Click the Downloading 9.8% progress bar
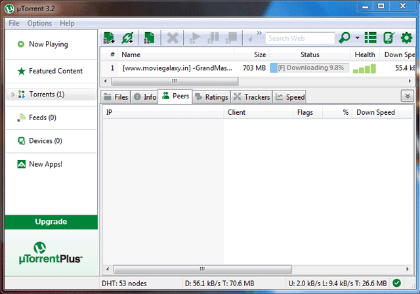The width and height of the screenshot is (420, 294). 310,68
